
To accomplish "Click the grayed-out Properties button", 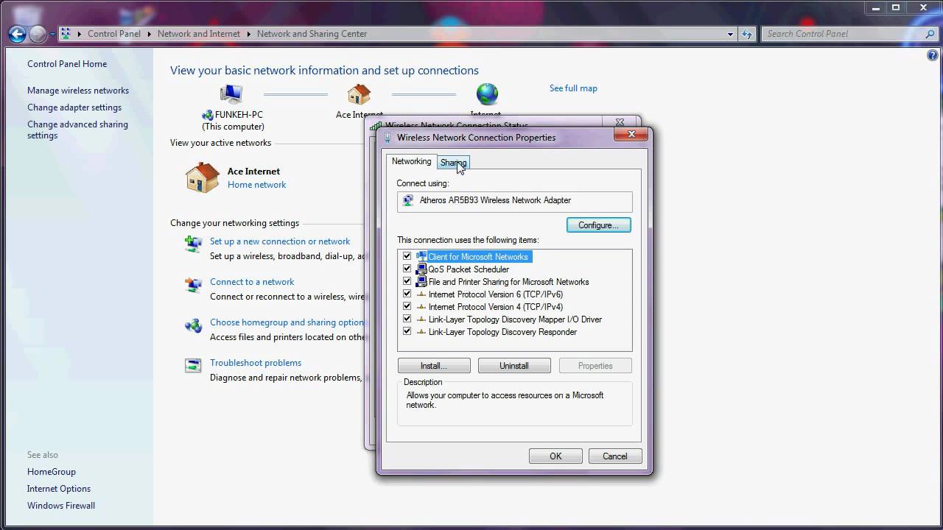I will [595, 366].
